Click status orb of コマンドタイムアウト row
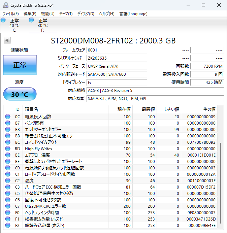Screen dimensions: 227x233 pyautogui.click(x=8, y=142)
